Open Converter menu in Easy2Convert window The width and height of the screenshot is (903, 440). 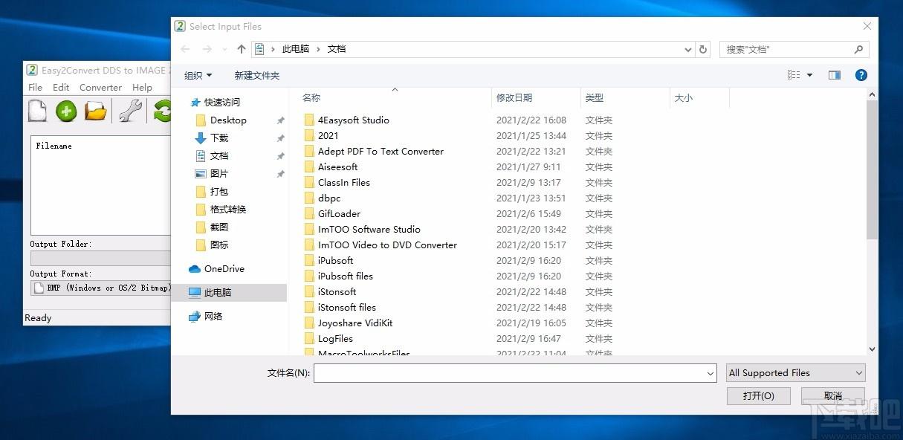point(100,87)
